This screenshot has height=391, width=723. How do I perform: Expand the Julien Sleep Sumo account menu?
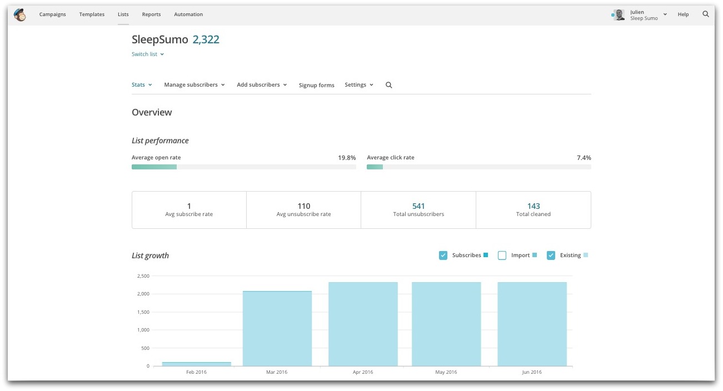[648, 15]
